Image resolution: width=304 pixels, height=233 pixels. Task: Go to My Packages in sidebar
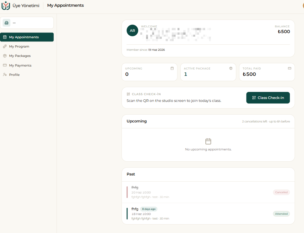pos(27,56)
